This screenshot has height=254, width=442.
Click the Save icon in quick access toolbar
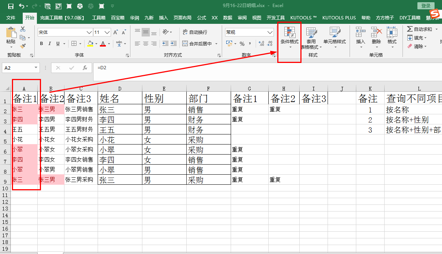[11, 6]
